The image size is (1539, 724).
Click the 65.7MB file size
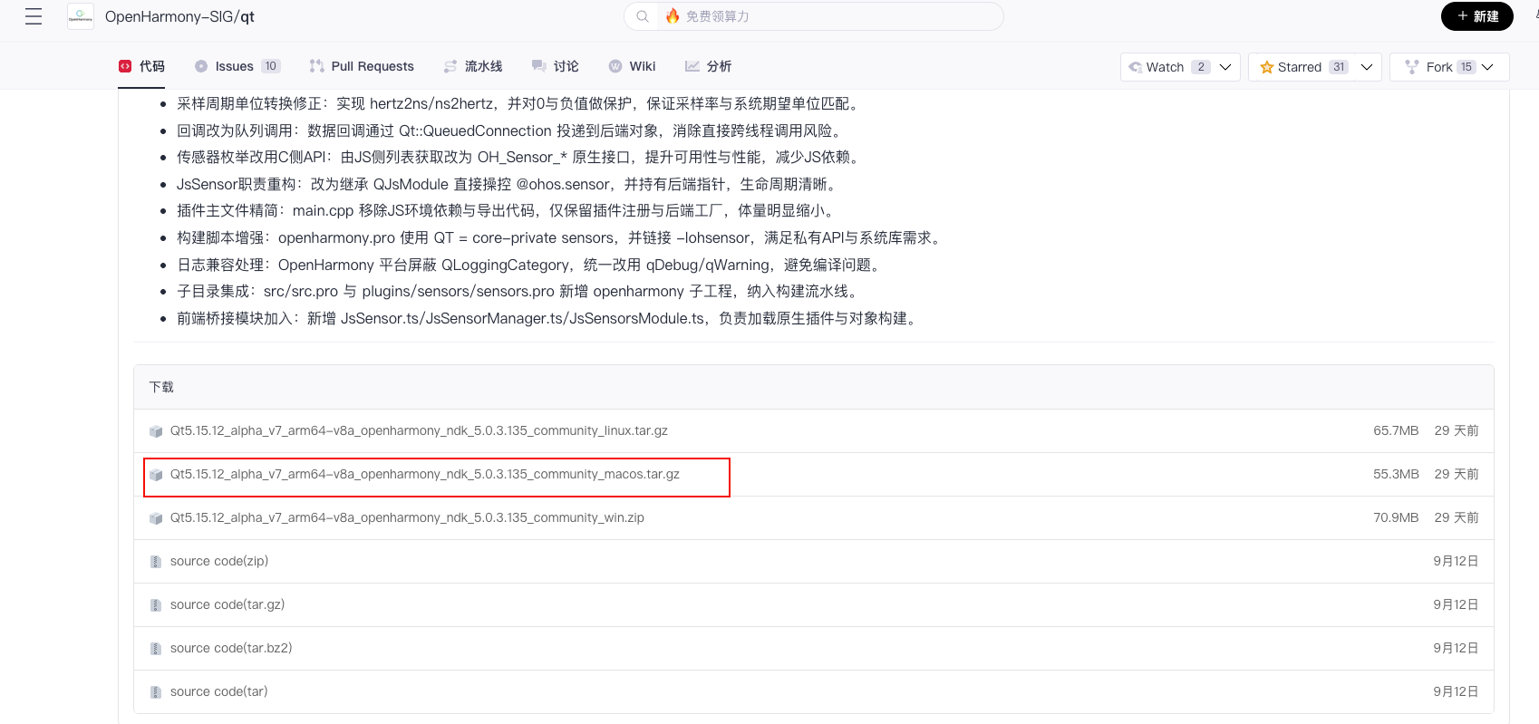click(x=1396, y=431)
